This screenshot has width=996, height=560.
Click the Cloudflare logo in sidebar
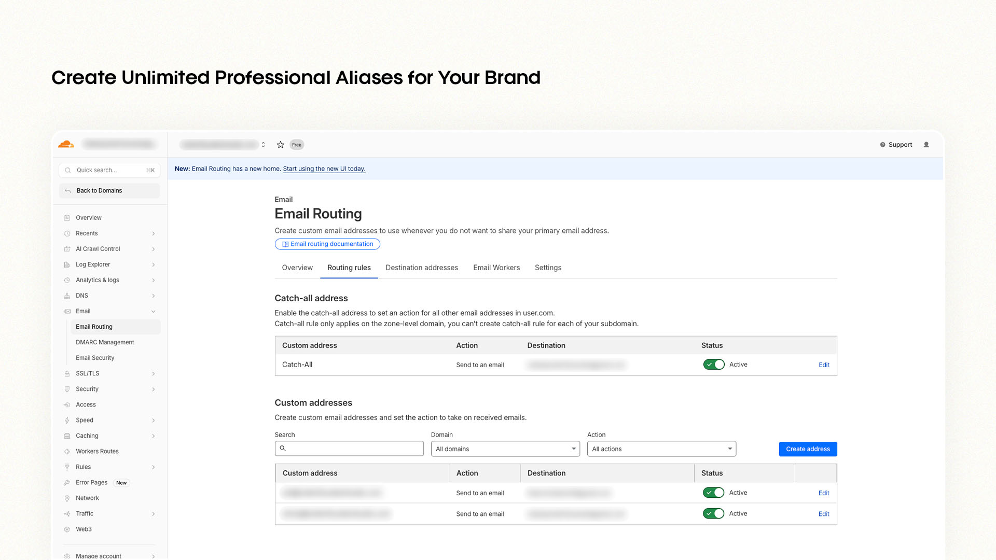coord(65,144)
